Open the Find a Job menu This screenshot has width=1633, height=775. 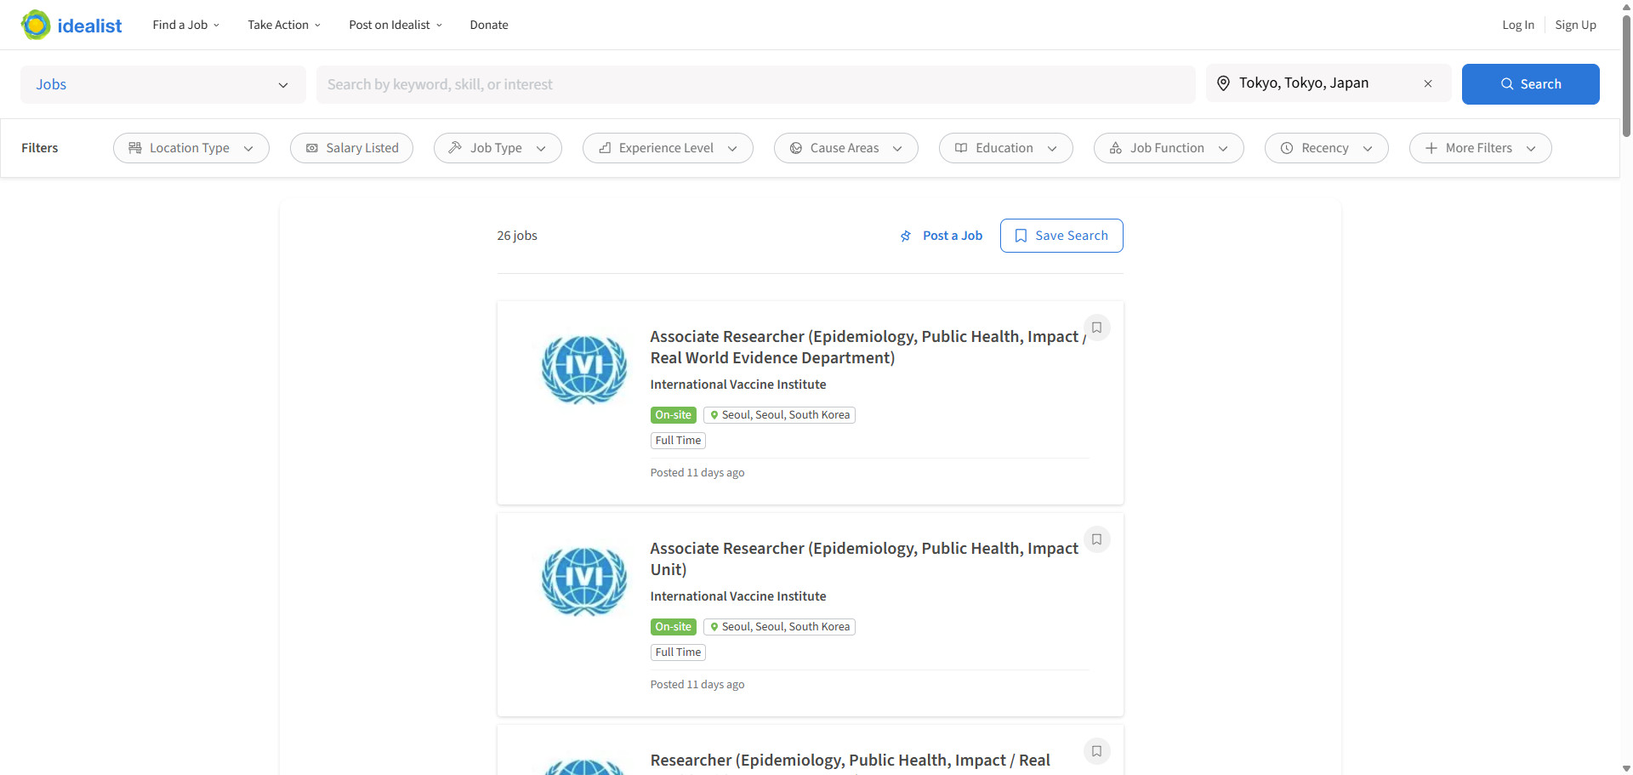pyautogui.click(x=186, y=25)
